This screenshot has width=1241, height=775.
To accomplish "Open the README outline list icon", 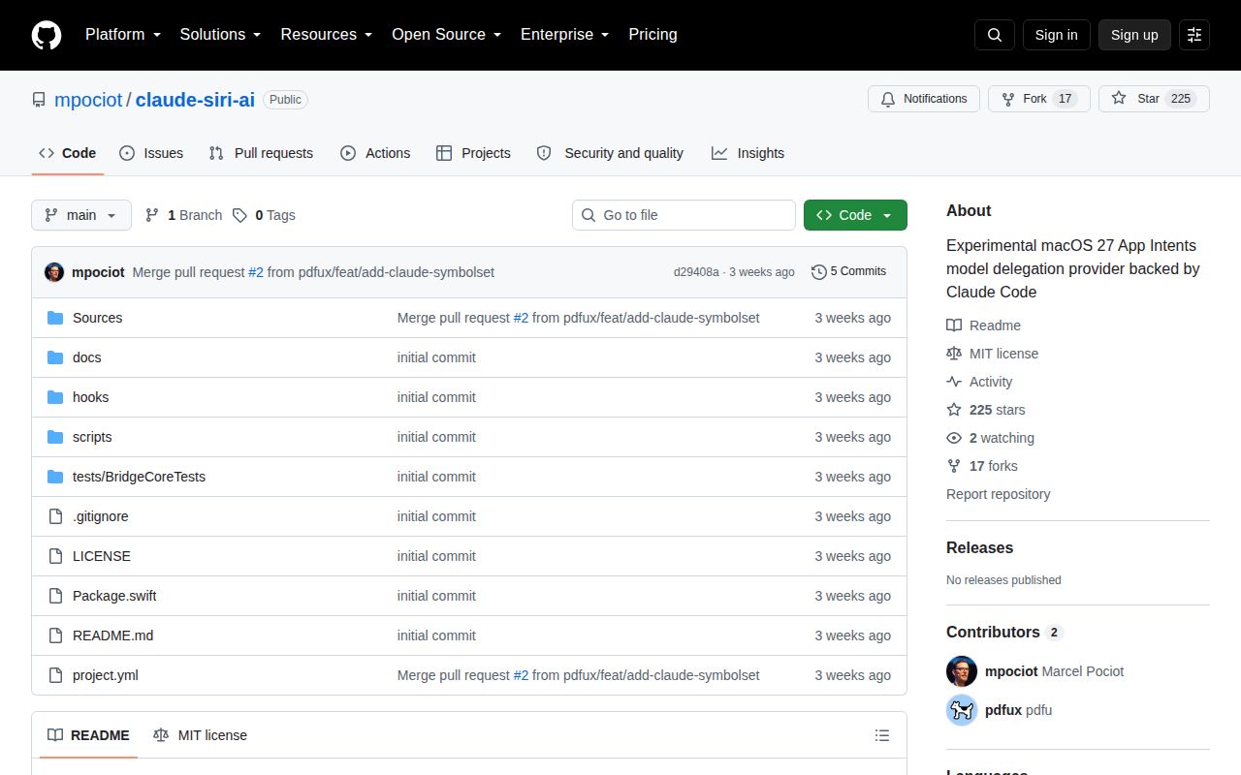I will [882, 735].
